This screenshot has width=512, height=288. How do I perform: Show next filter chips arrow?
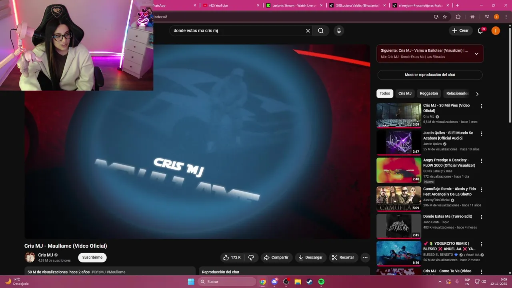point(477,94)
